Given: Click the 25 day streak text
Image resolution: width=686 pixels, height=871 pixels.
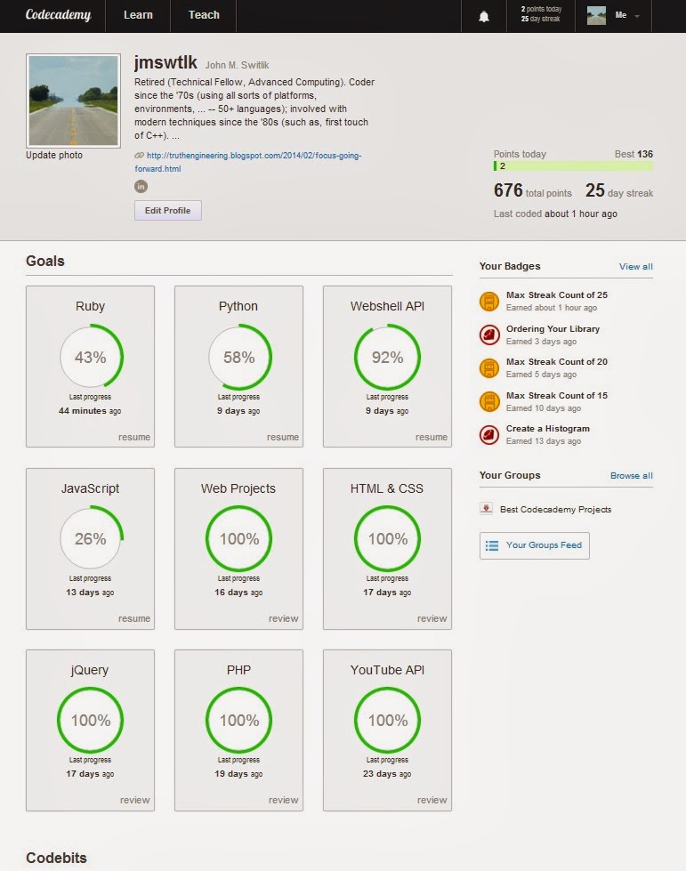Looking at the screenshot, I should (x=619, y=190).
